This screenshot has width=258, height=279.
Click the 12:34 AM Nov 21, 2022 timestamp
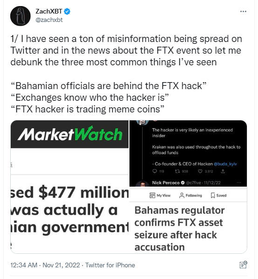click(45, 265)
